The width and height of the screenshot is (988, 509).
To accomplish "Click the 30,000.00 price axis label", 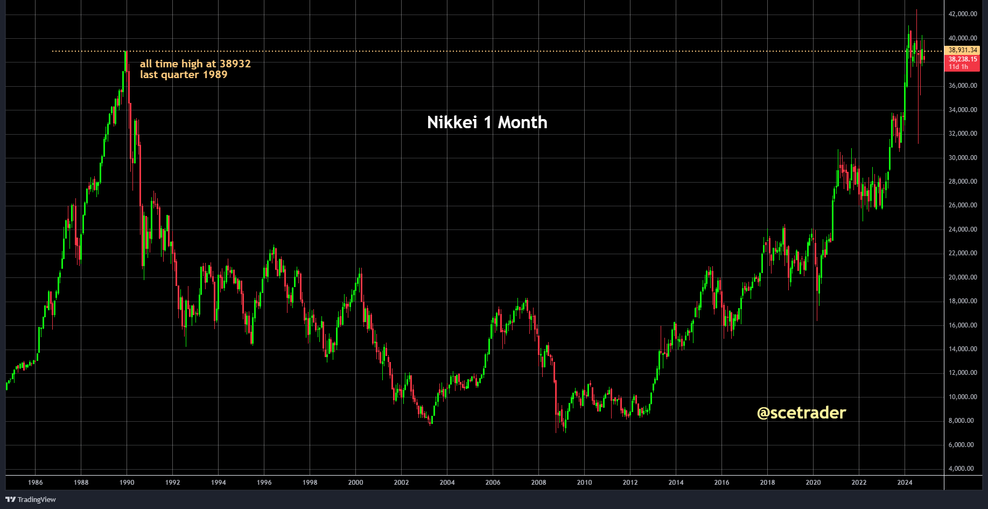I will click(963, 158).
